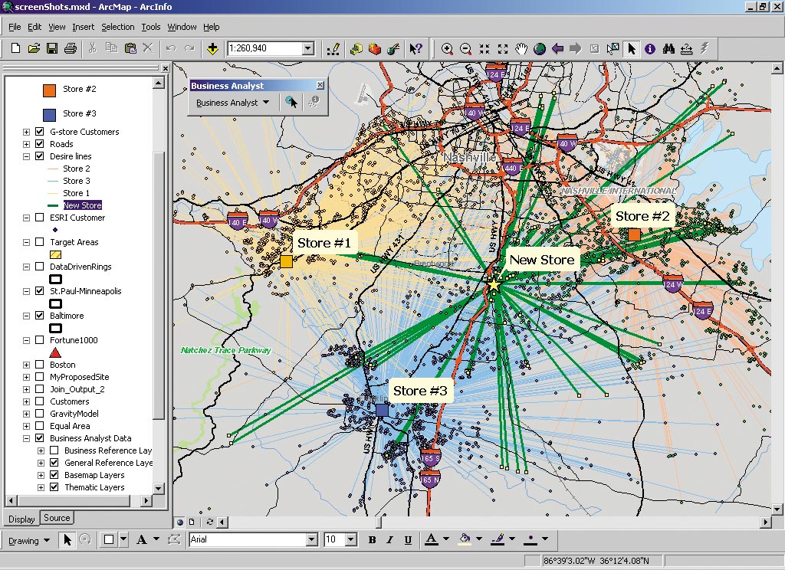This screenshot has width=785, height=570.
Task: Select the Identify info tool
Action: (x=650, y=48)
